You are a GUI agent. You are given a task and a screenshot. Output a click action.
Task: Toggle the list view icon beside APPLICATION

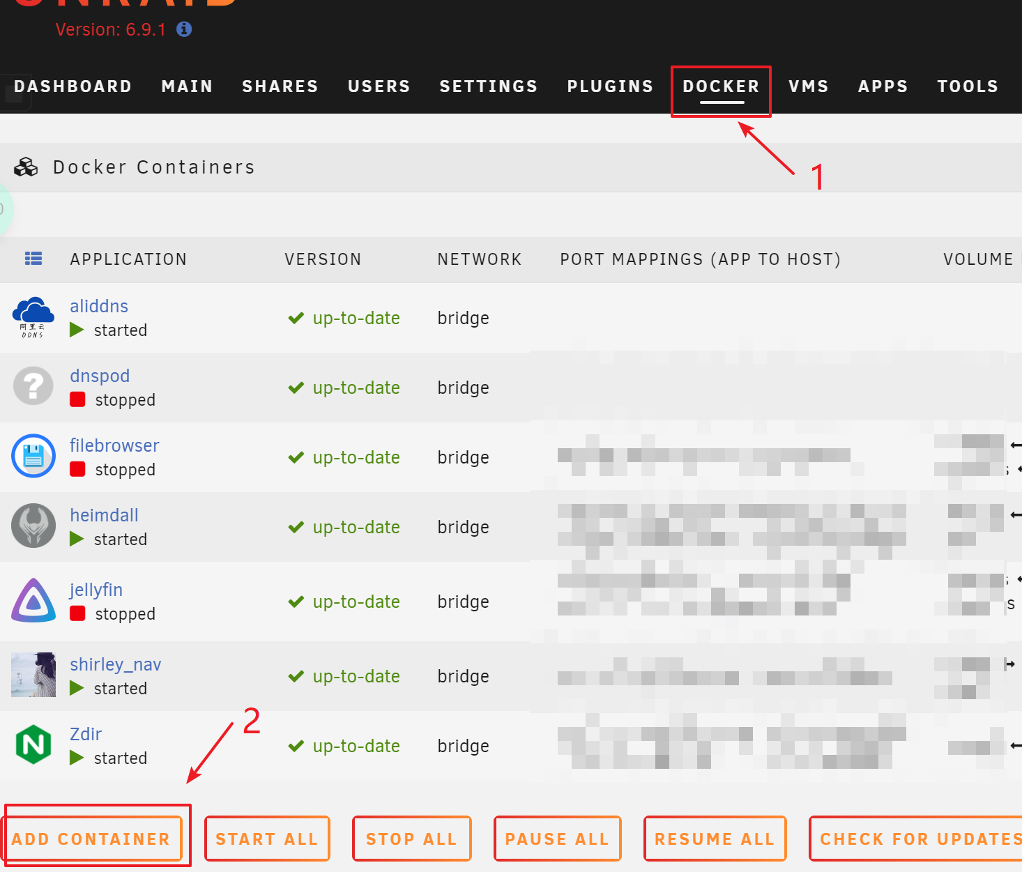33,259
